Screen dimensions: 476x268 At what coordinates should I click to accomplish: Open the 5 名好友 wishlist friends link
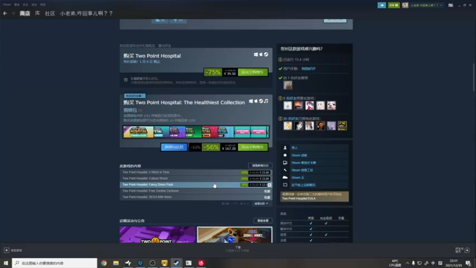tap(290, 98)
